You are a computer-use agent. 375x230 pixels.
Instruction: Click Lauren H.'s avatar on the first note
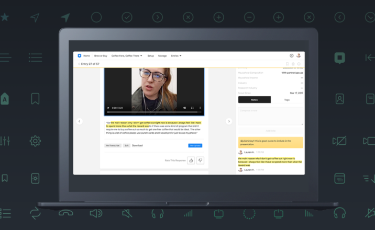[x=240, y=152]
